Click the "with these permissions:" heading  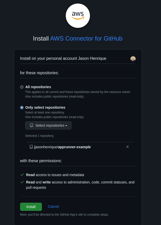(41, 161)
